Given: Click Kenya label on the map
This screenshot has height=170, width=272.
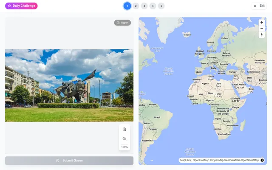Looking at the screenshot, I should coord(235,108).
